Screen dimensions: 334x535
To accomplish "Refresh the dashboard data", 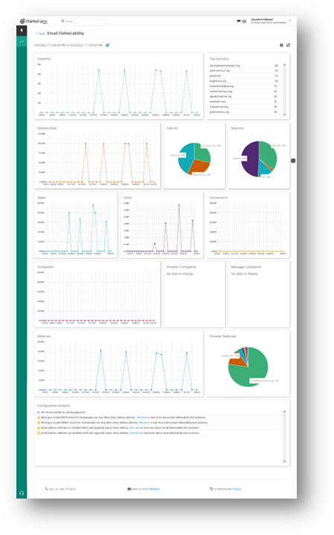I will click(289, 45).
